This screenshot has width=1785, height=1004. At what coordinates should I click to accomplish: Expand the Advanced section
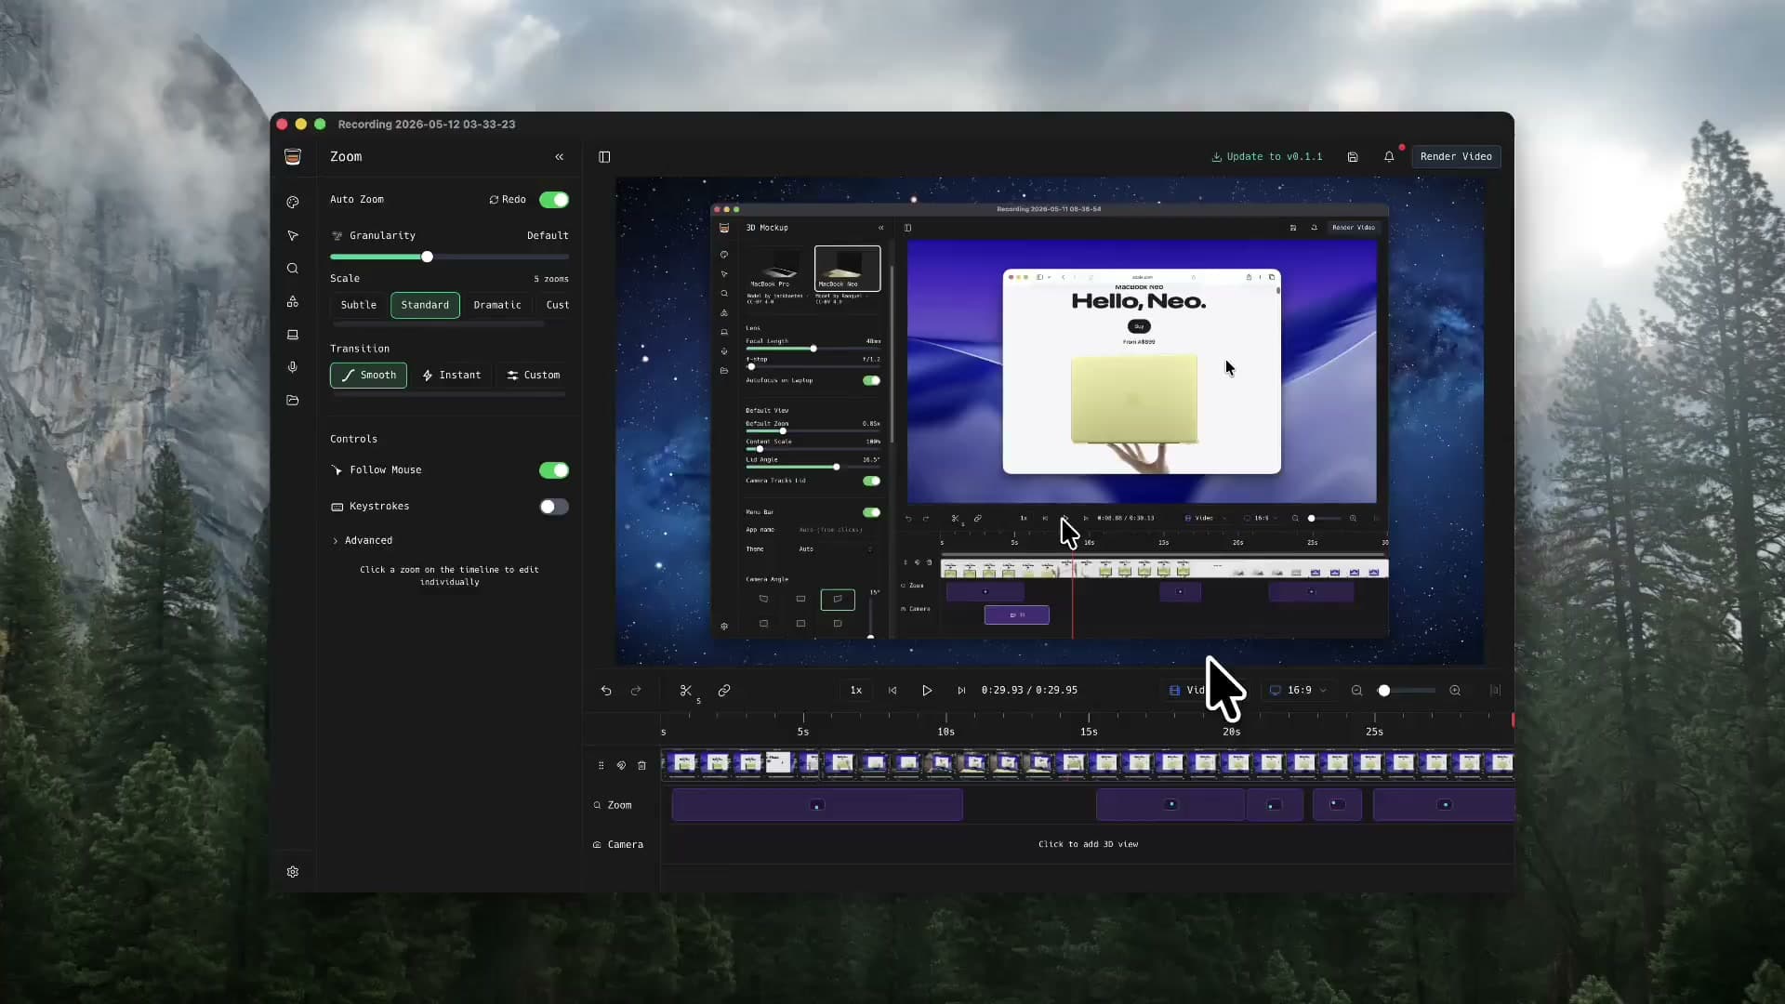pyautogui.click(x=363, y=540)
